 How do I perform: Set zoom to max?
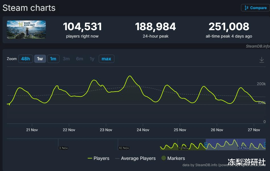(x=106, y=59)
